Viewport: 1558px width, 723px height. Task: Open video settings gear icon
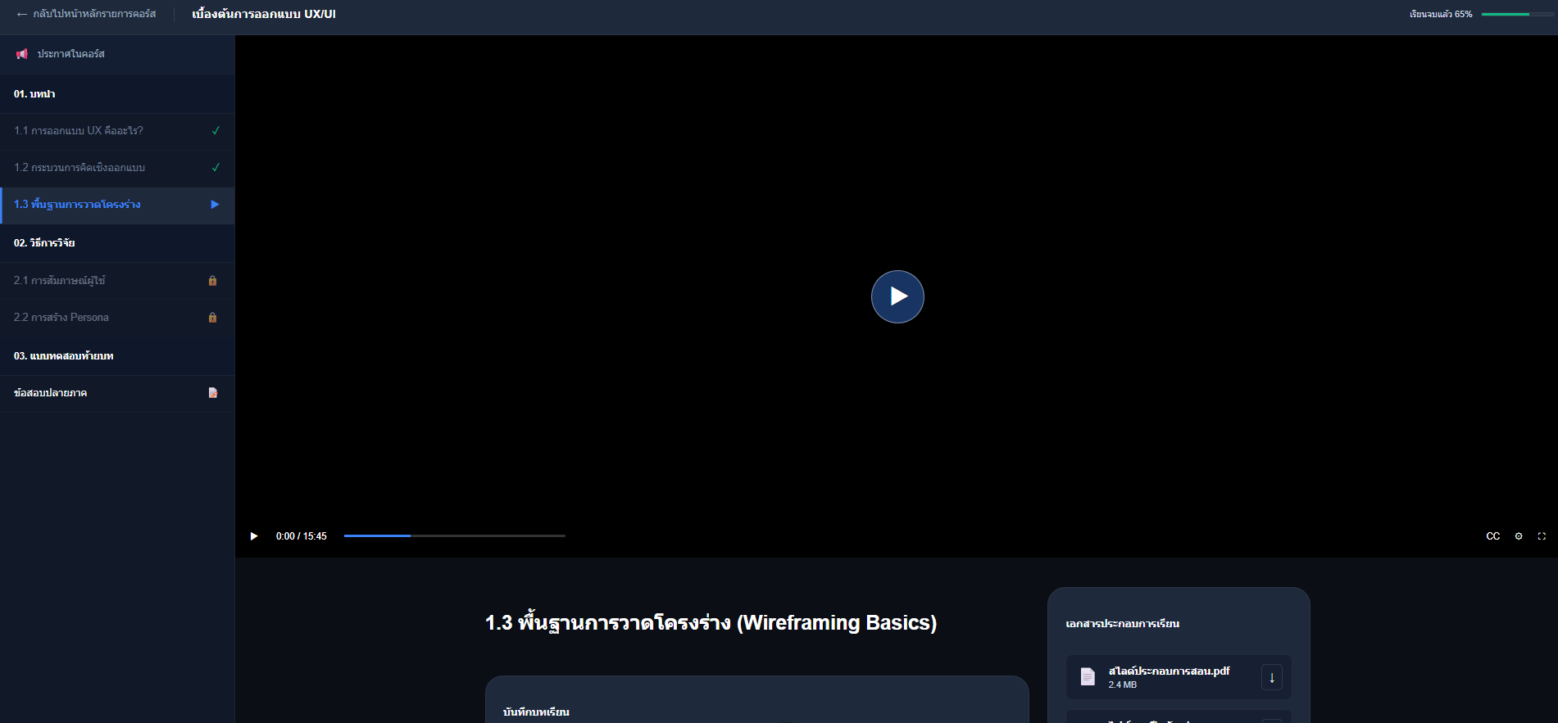click(x=1519, y=536)
